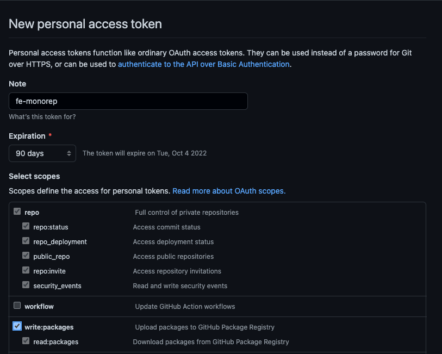Toggle the repo:invite checkbox

[26, 271]
